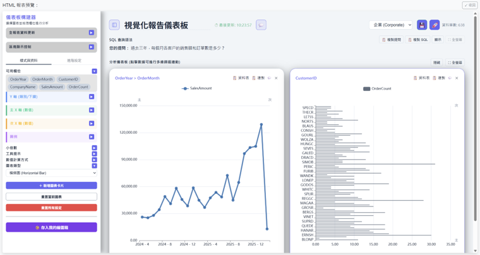Expand 工具提示 option arrow
This screenshot has height=255, width=480.
click(94, 154)
